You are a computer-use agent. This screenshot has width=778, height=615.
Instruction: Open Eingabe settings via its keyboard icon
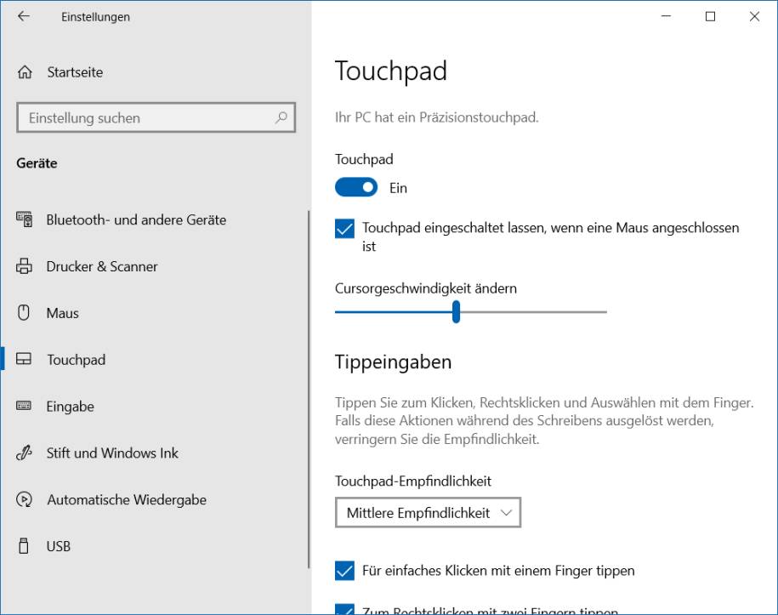(x=26, y=407)
